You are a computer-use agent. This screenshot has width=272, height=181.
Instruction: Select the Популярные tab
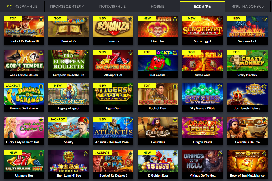coord(112,6)
